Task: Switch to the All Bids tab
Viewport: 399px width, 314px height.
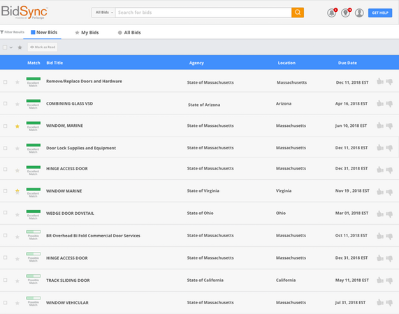Action: click(129, 33)
